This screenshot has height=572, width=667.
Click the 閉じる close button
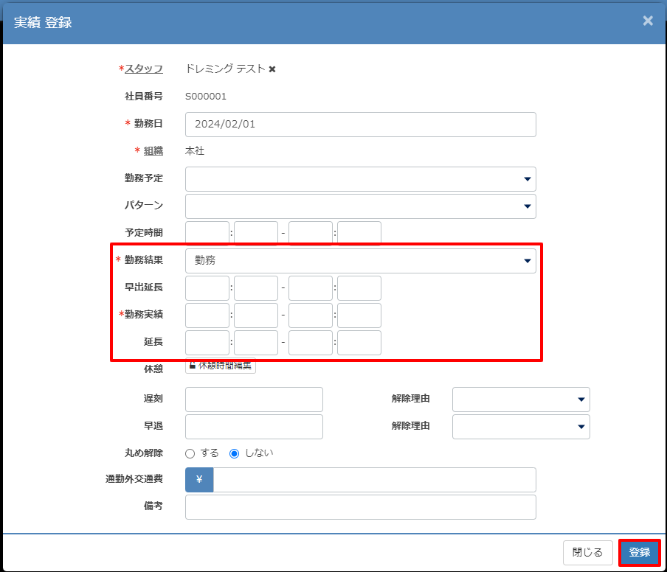tap(587, 552)
